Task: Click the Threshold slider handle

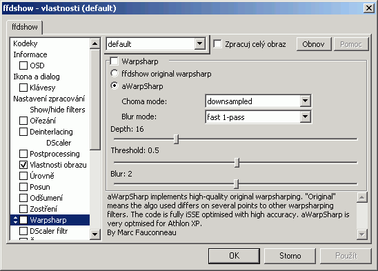Action: pyautogui.click(x=237, y=163)
